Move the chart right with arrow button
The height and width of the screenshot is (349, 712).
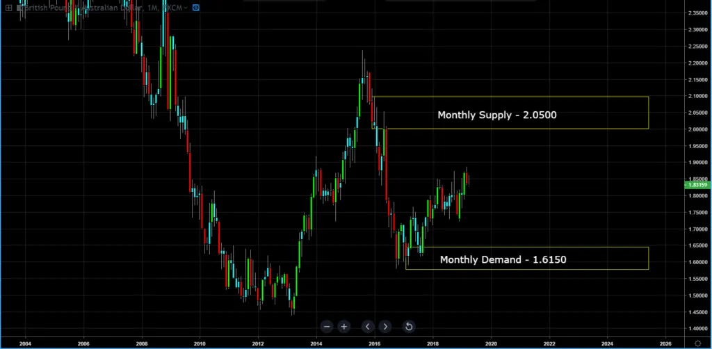pyautogui.click(x=385, y=326)
